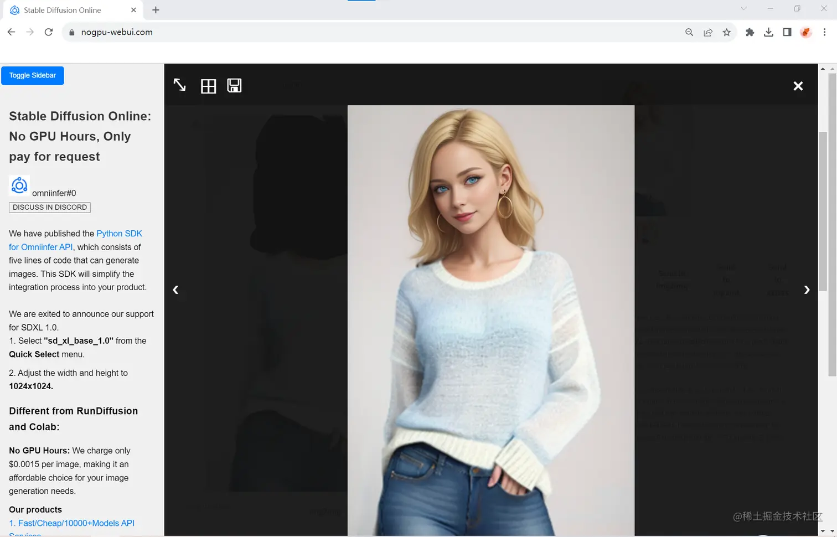
Task: Click Discuss in Discord button
Action: click(50, 207)
